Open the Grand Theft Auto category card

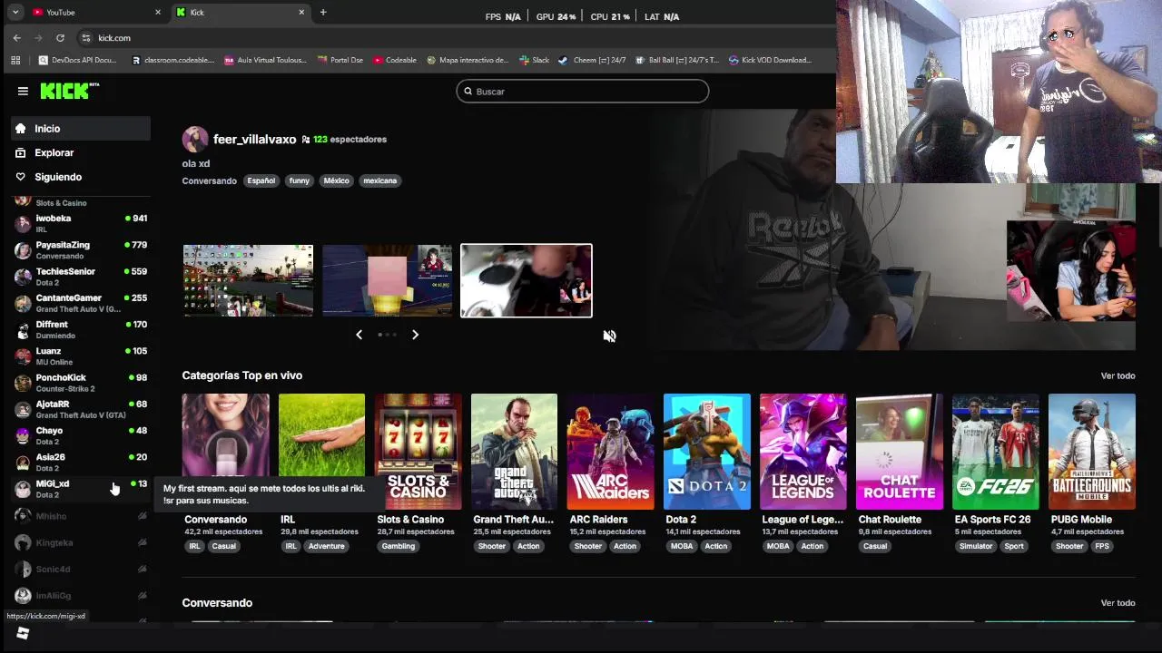coord(515,452)
